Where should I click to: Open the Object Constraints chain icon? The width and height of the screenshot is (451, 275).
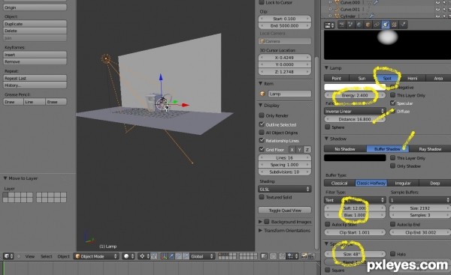coord(377,25)
